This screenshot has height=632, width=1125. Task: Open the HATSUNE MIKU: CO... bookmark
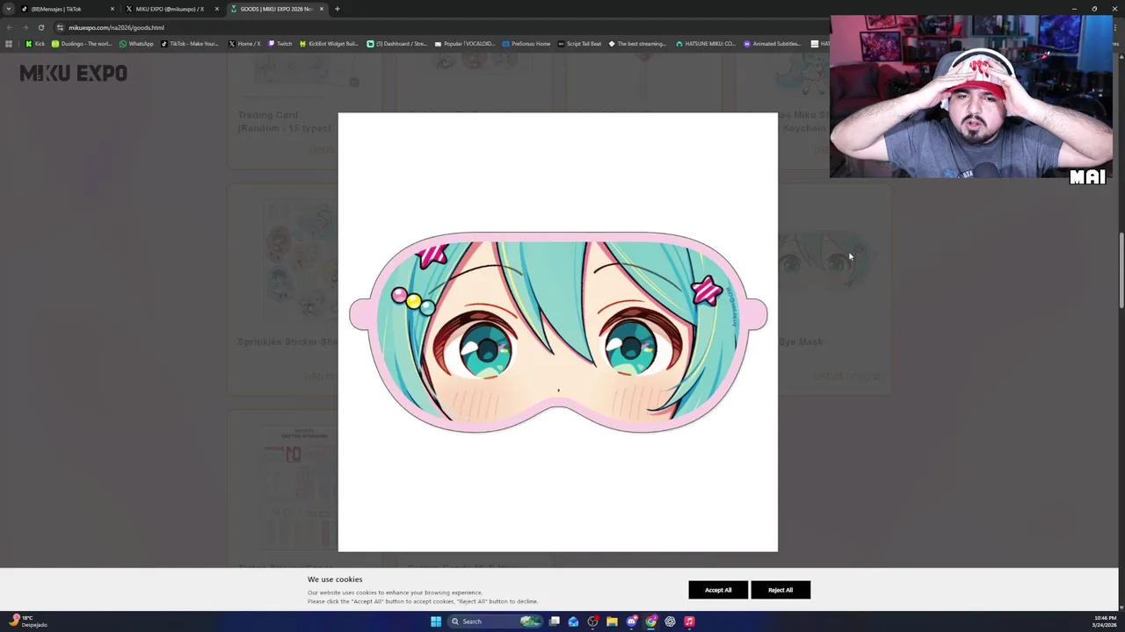[706, 44]
